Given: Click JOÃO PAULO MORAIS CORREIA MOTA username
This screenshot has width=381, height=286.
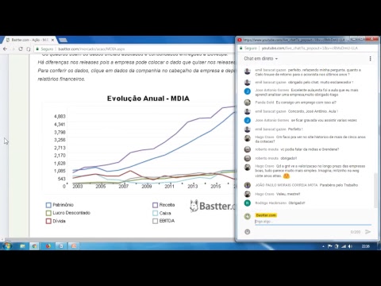Looking at the screenshot, I should pos(286,185).
